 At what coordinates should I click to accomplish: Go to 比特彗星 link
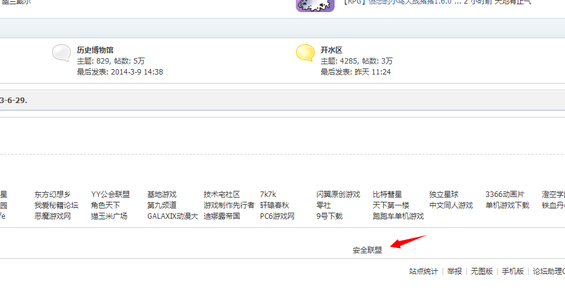tap(387, 195)
